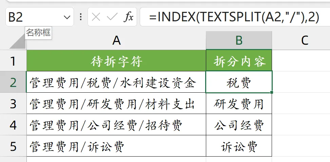This screenshot has width=330, height=162.
Task: Select the column B header
Action: (239, 40)
